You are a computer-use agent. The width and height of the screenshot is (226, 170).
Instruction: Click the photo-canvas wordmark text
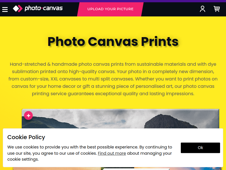coord(44,8)
